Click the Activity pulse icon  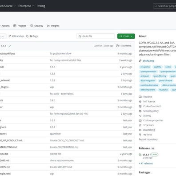(140, 116)
